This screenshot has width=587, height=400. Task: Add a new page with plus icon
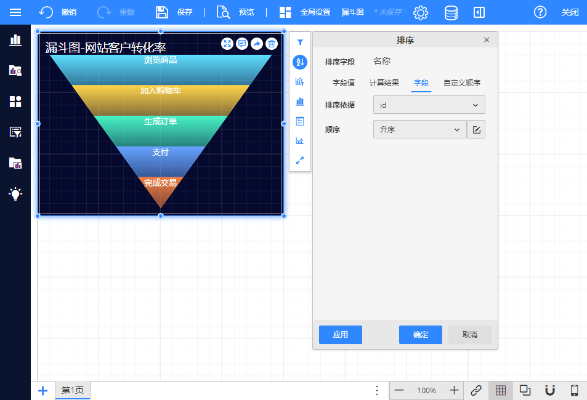pos(43,390)
